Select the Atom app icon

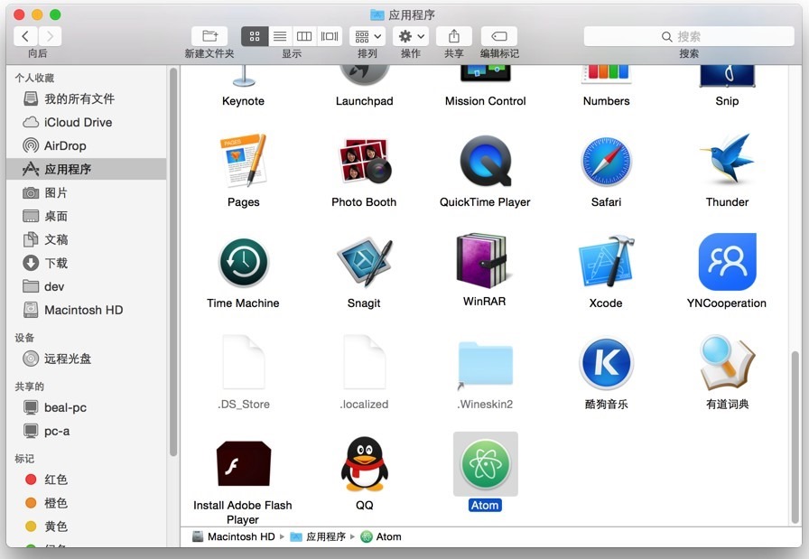pyautogui.click(x=485, y=464)
